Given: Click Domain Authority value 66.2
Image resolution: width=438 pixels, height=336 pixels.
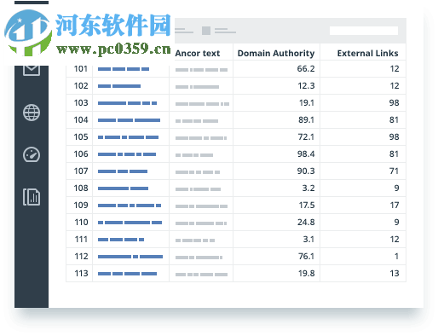Looking at the screenshot, I should pos(306,69).
